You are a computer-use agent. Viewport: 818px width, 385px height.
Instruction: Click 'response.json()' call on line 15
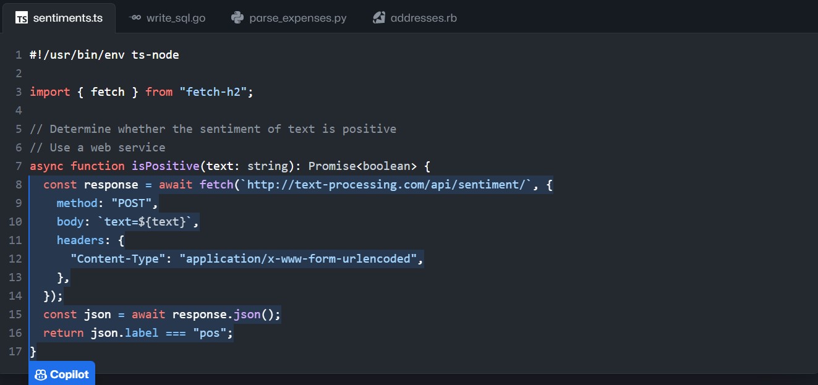223,315
